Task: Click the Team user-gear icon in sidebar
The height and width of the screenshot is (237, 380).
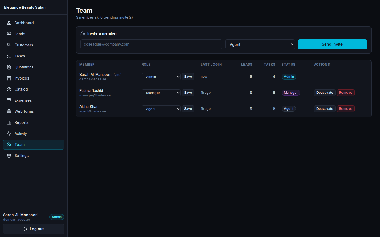Action: [x=9, y=145]
